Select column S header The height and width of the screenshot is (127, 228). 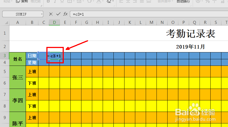(x=216, y=22)
